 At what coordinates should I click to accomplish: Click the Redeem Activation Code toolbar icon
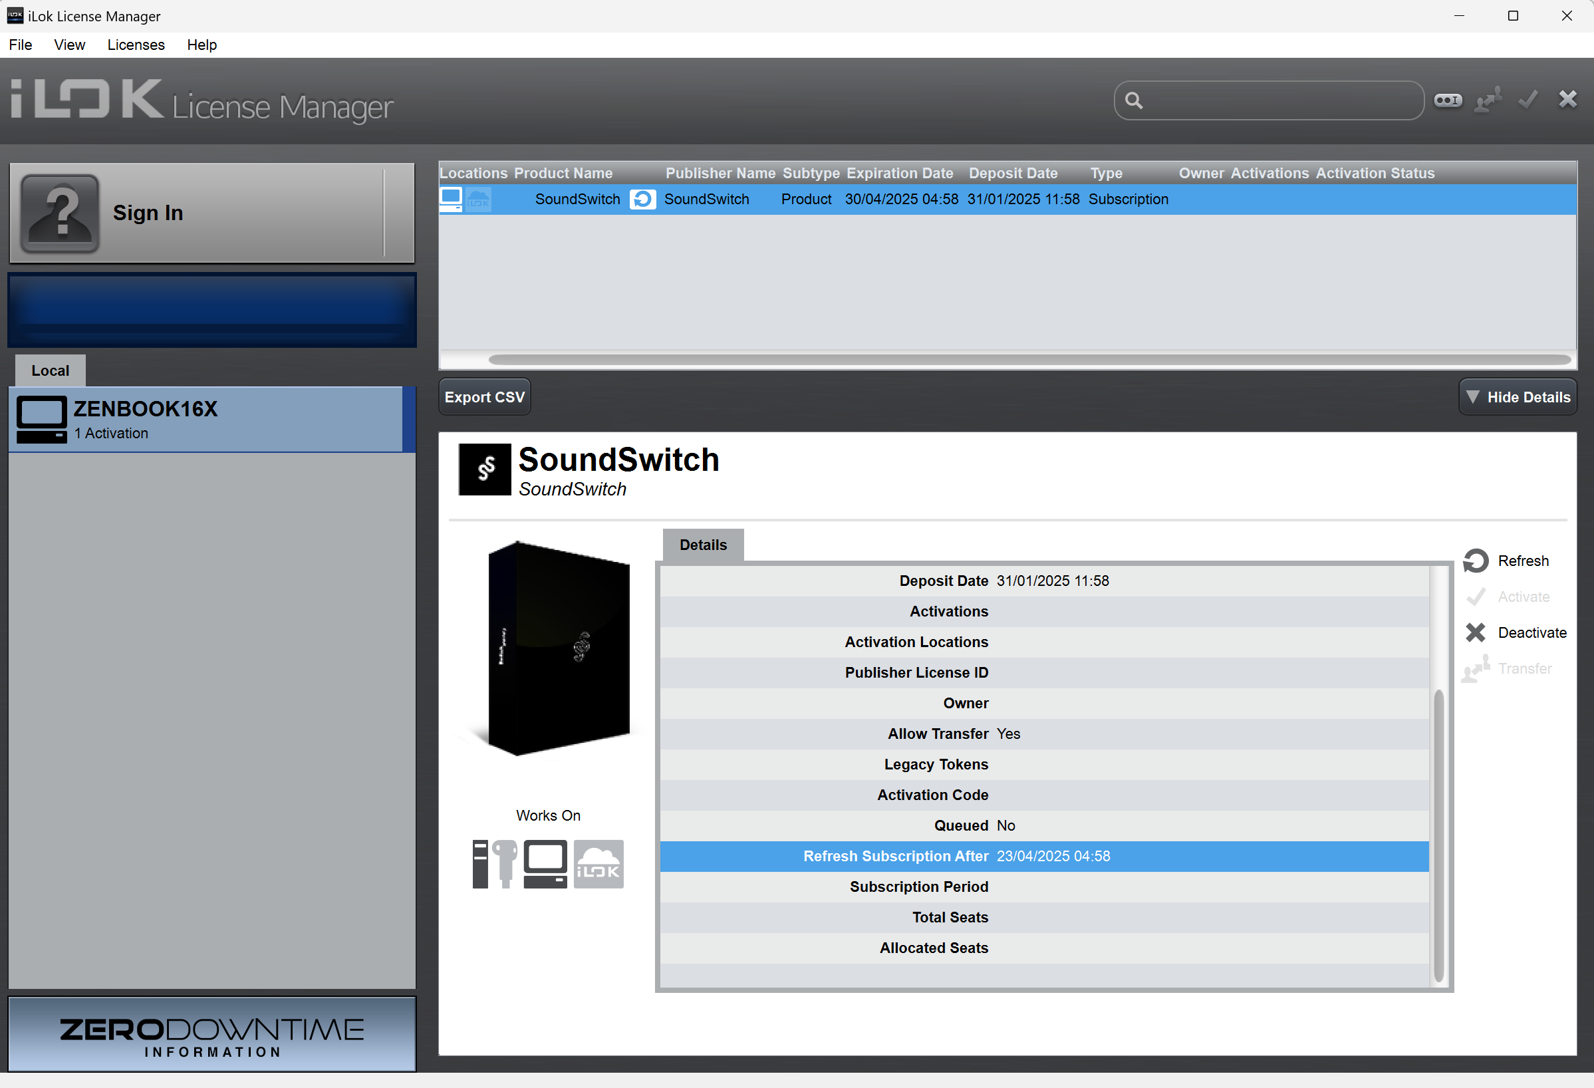click(x=1448, y=100)
